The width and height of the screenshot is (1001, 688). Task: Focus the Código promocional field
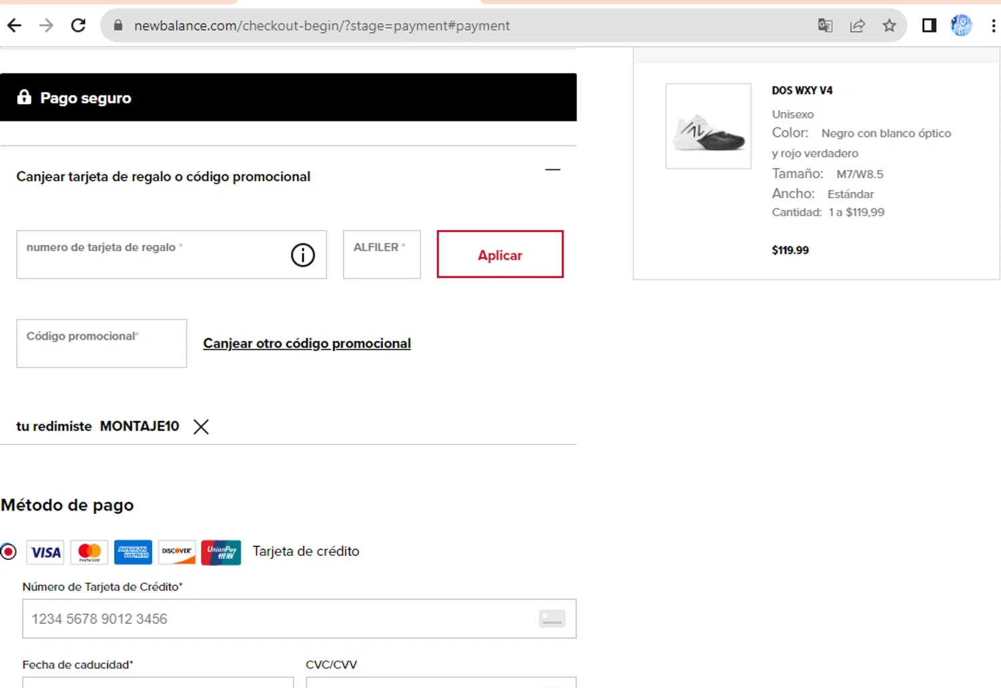[101, 343]
